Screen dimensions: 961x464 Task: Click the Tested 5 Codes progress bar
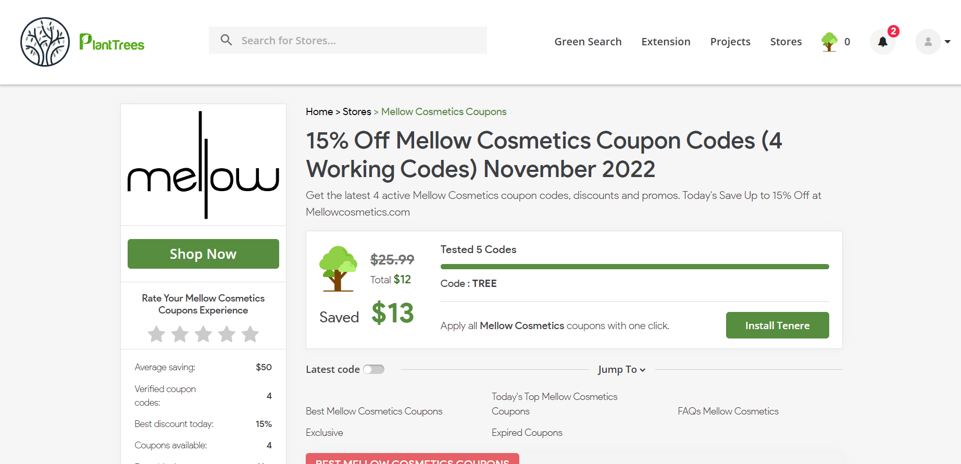click(x=634, y=267)
